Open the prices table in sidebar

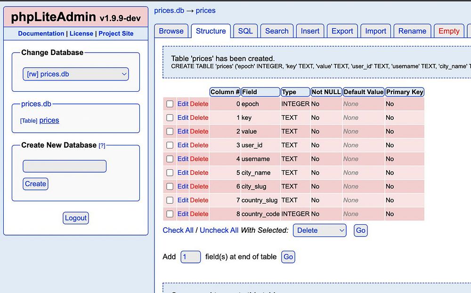click(x=49, y=120)
